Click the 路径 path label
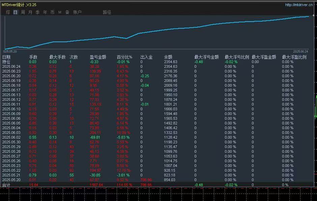This screenshot has height=201, width=317. pos(107,12)
